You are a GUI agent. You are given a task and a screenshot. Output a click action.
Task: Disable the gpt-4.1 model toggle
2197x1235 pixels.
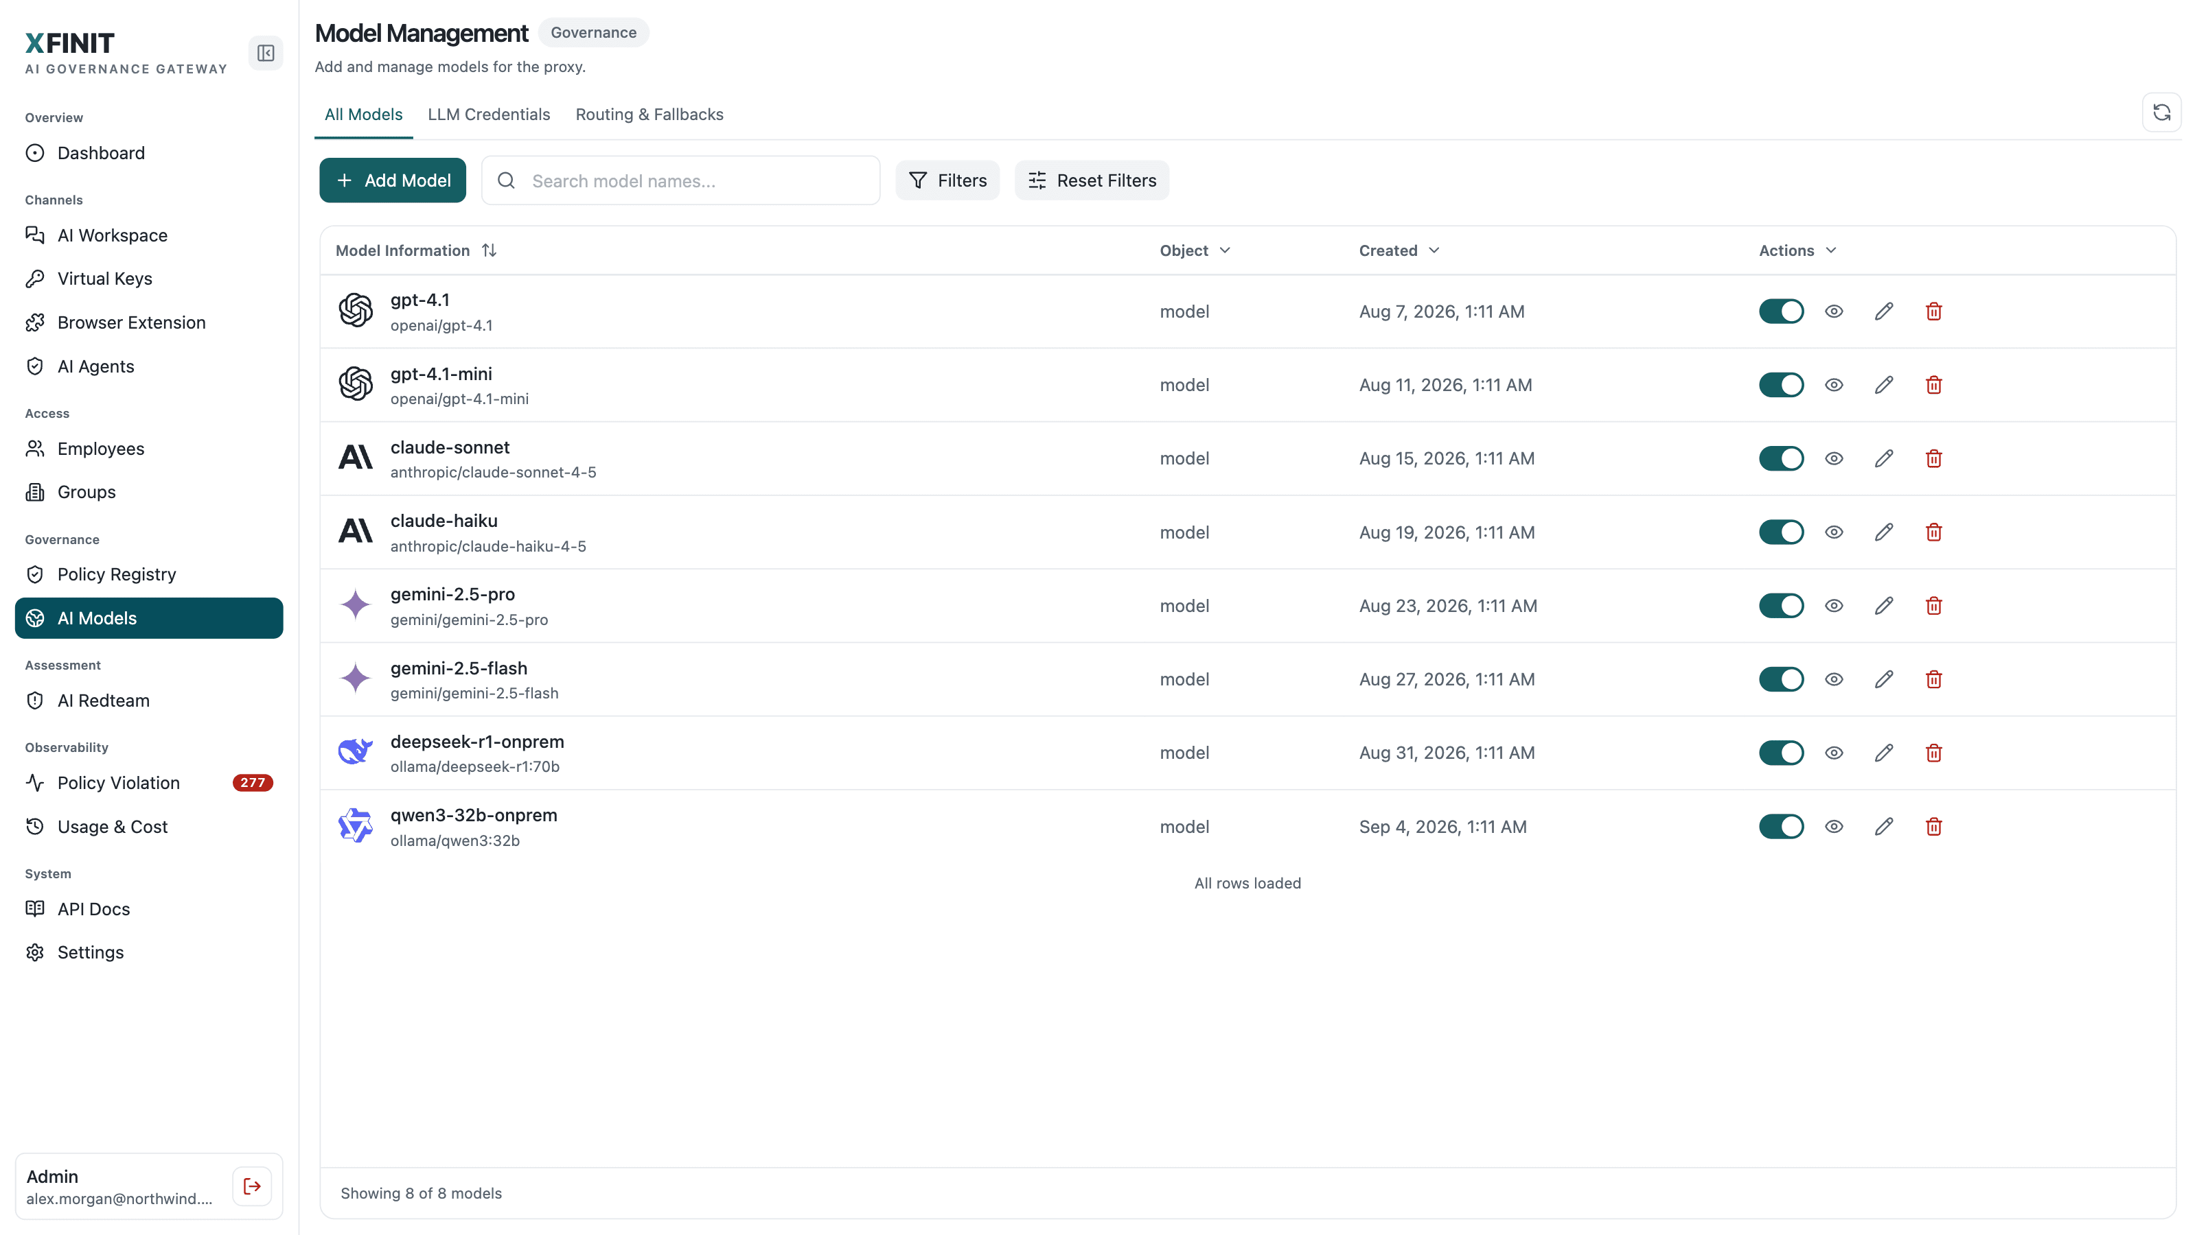click(1781, 311)
